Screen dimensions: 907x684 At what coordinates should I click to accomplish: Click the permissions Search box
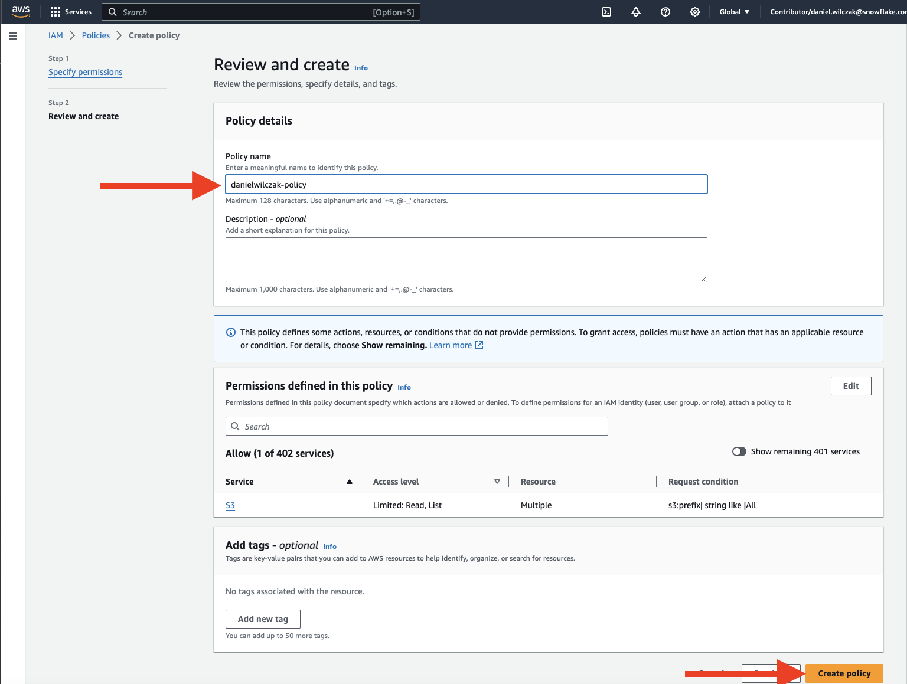point(416,426)
